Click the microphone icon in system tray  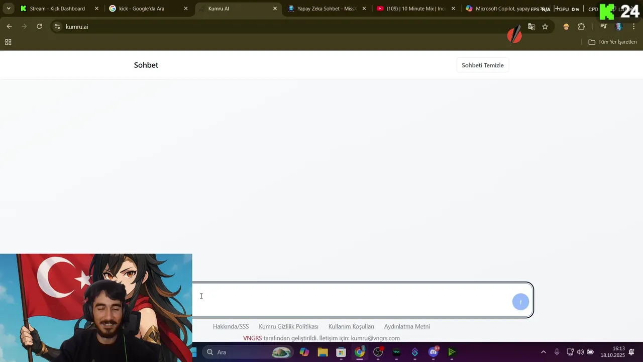click(557, 352)
